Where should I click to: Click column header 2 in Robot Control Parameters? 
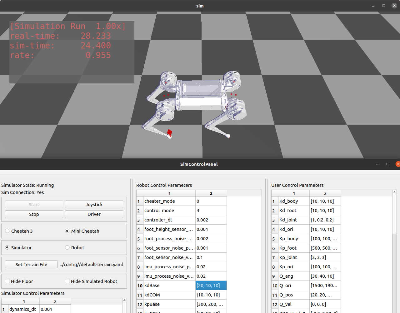point(211,193)
